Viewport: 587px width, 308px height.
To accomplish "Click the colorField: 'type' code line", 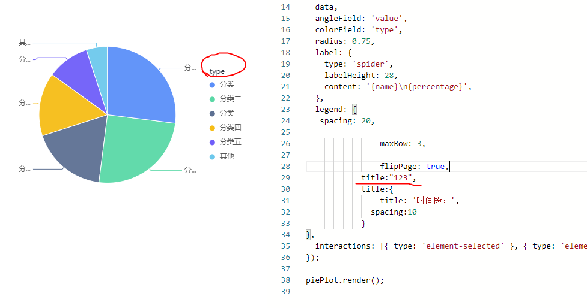I will 359,29.
